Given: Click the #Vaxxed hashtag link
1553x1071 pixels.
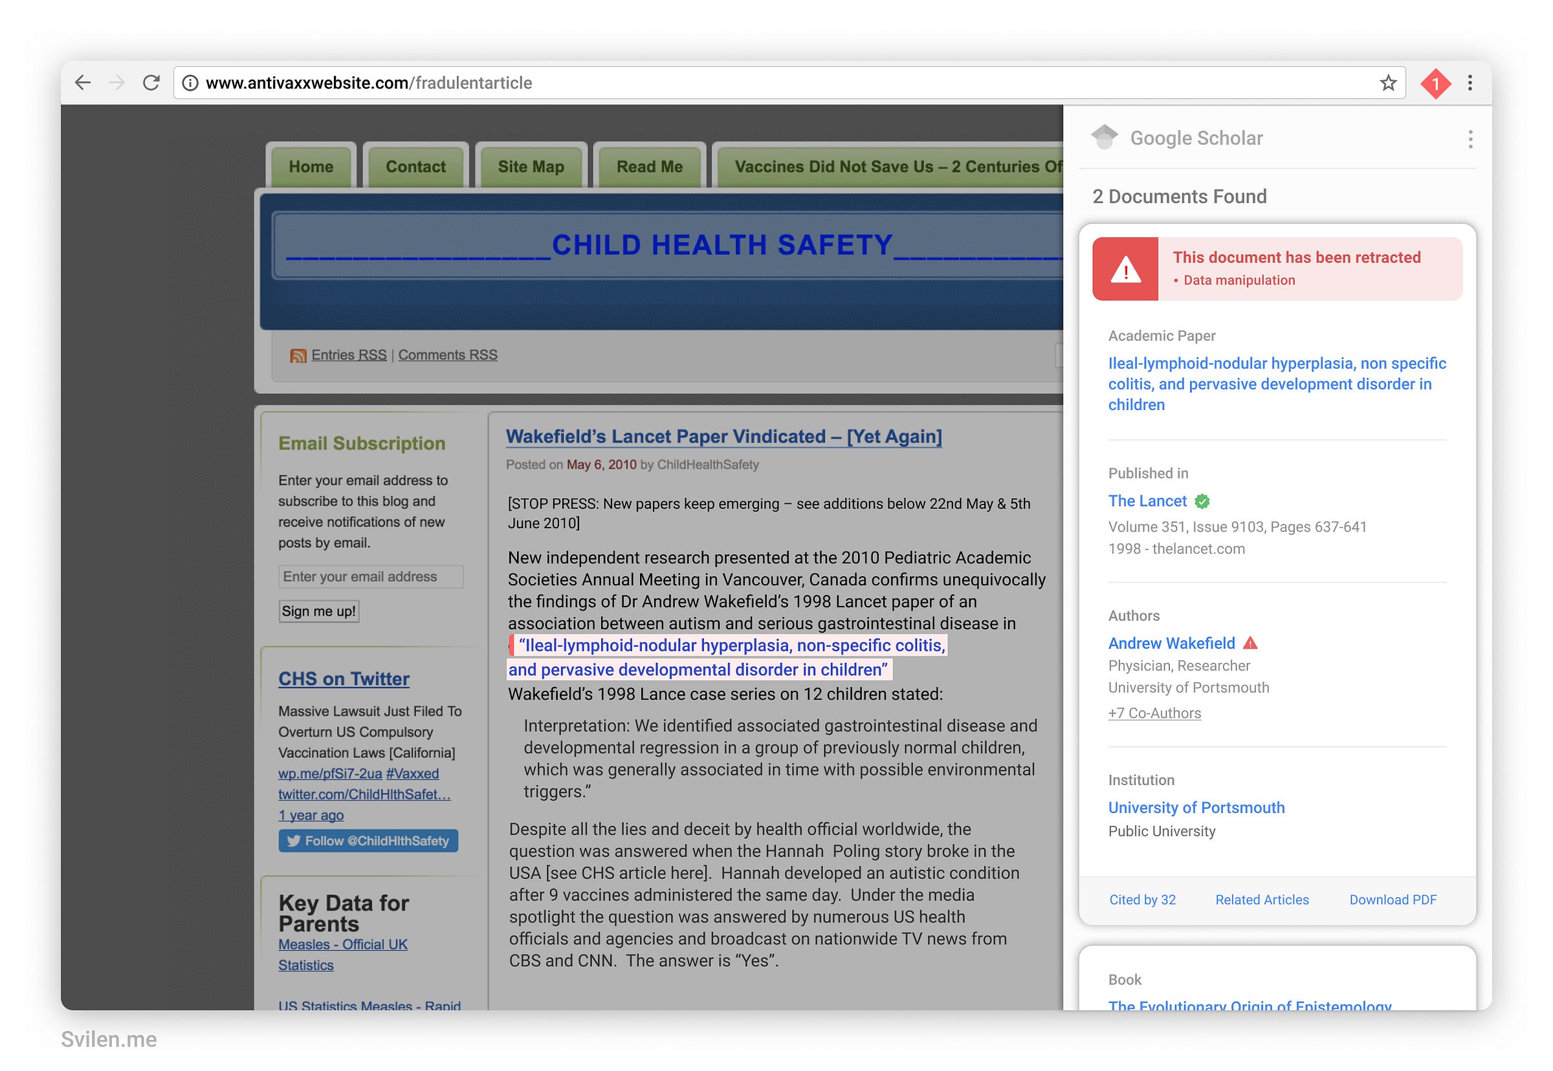Looking at the screenshot, I should coord(412,773).
